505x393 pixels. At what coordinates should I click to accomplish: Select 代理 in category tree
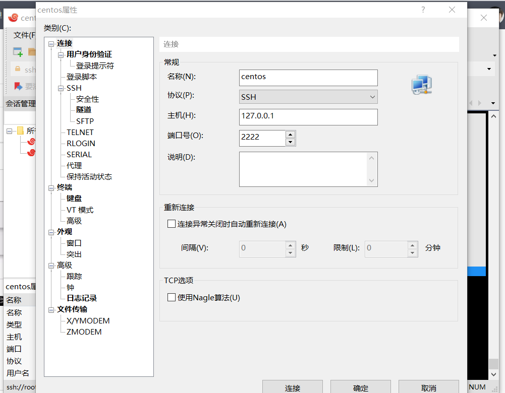pos(74,166)
